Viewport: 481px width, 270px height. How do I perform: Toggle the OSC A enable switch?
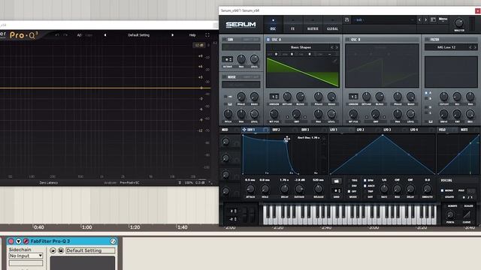coord(268,40)
